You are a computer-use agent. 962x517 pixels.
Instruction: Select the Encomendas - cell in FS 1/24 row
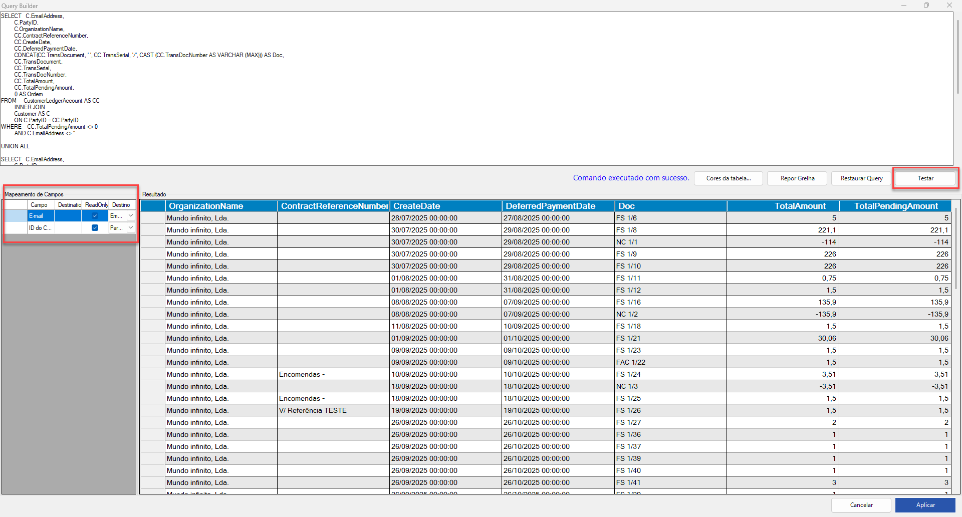click(334, 374)
